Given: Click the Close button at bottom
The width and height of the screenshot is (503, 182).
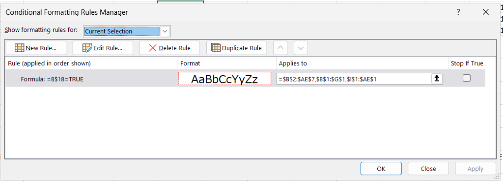Looking at the screenshot, I should point(428,169).
